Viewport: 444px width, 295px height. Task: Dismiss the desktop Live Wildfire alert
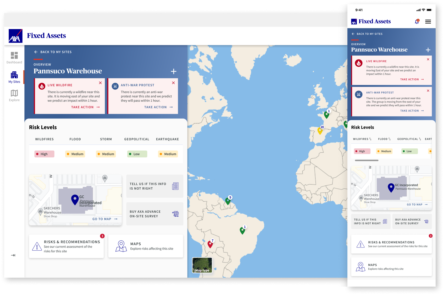[100, 83]
